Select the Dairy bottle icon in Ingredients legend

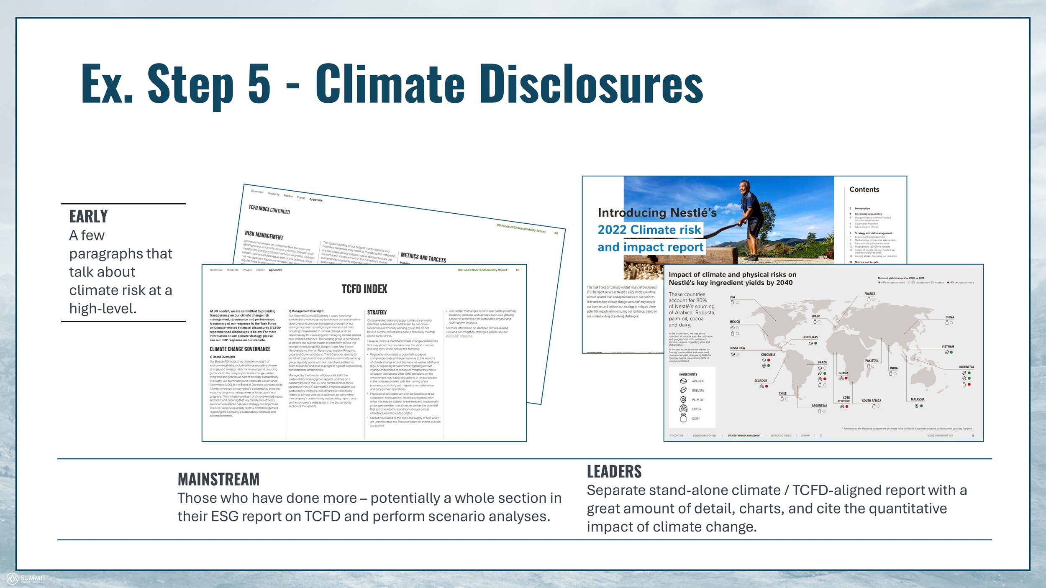[x=683, y=418]
